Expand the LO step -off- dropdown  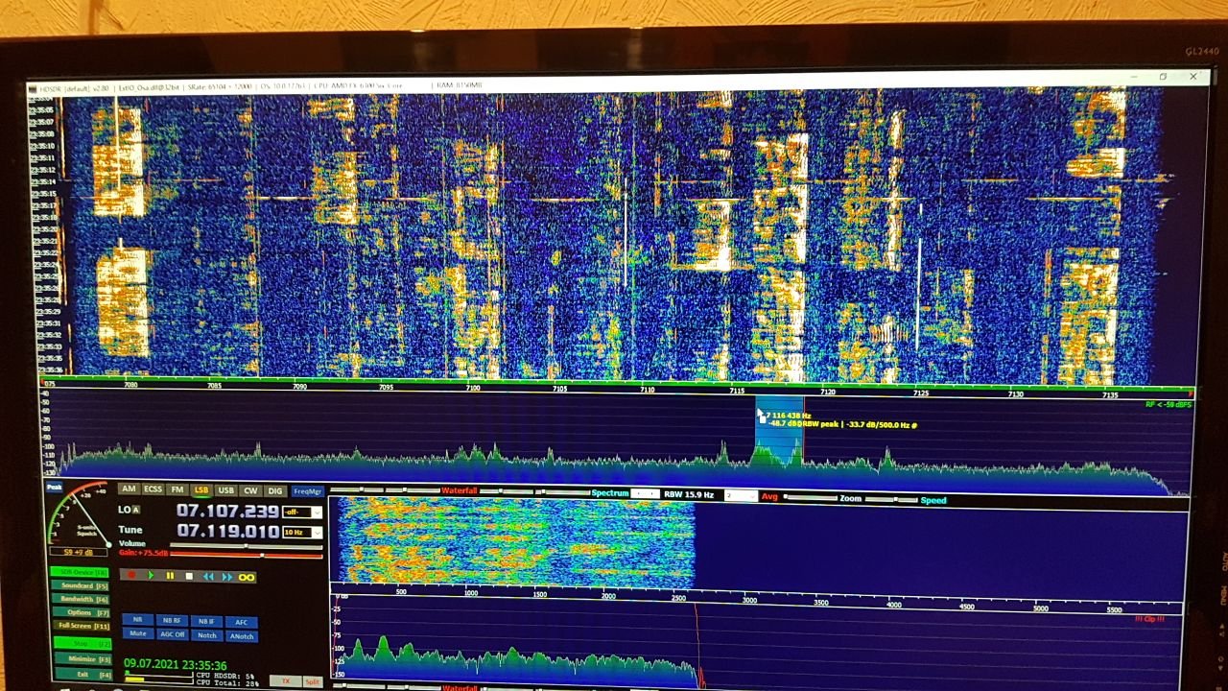(x=302, y=512)
